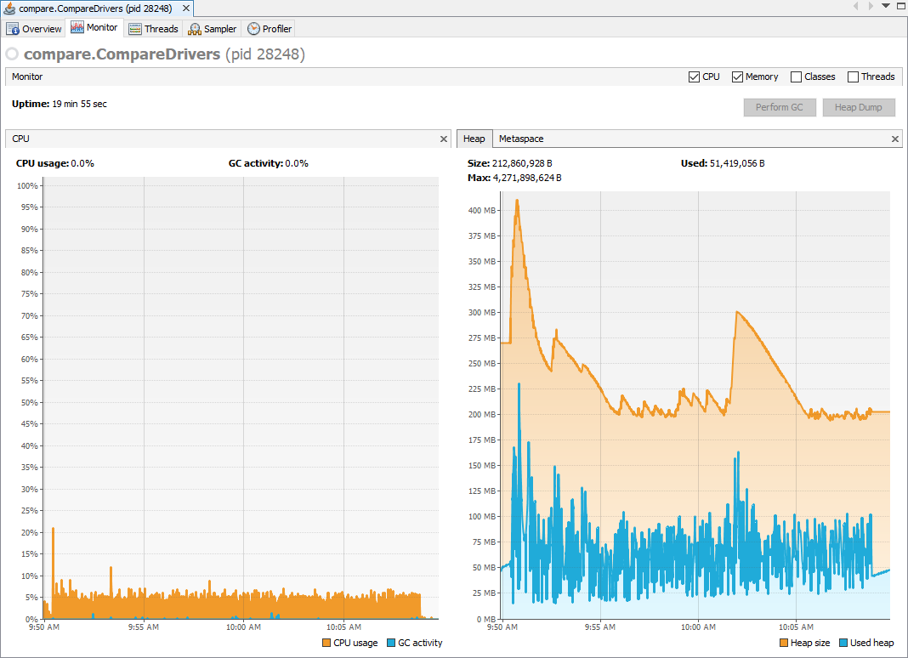The image size is (908, 658).
Task: Enable the Classes checkbox
Action: click(795, 77)
